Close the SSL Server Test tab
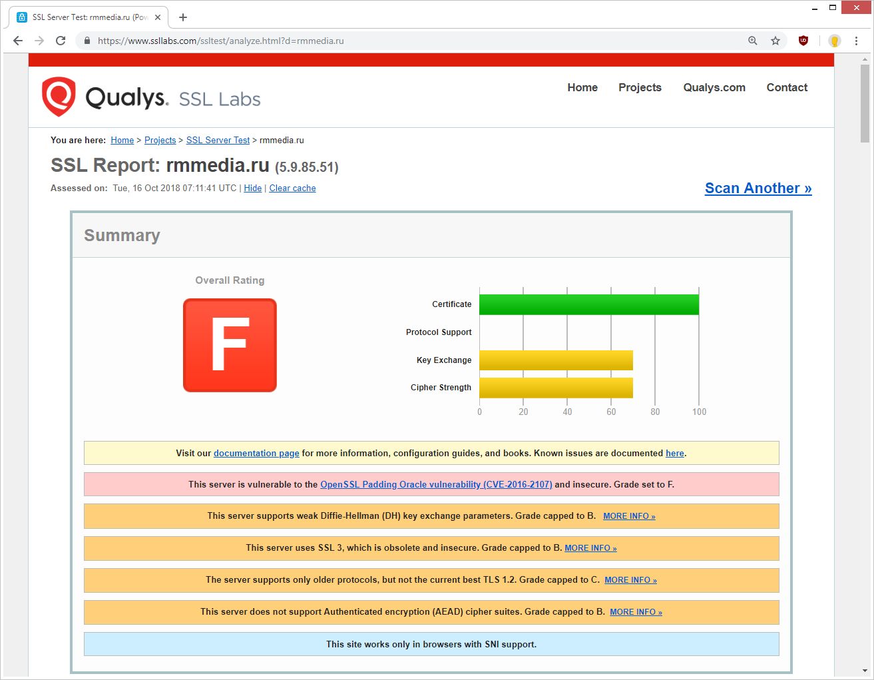 click(158, 17)
